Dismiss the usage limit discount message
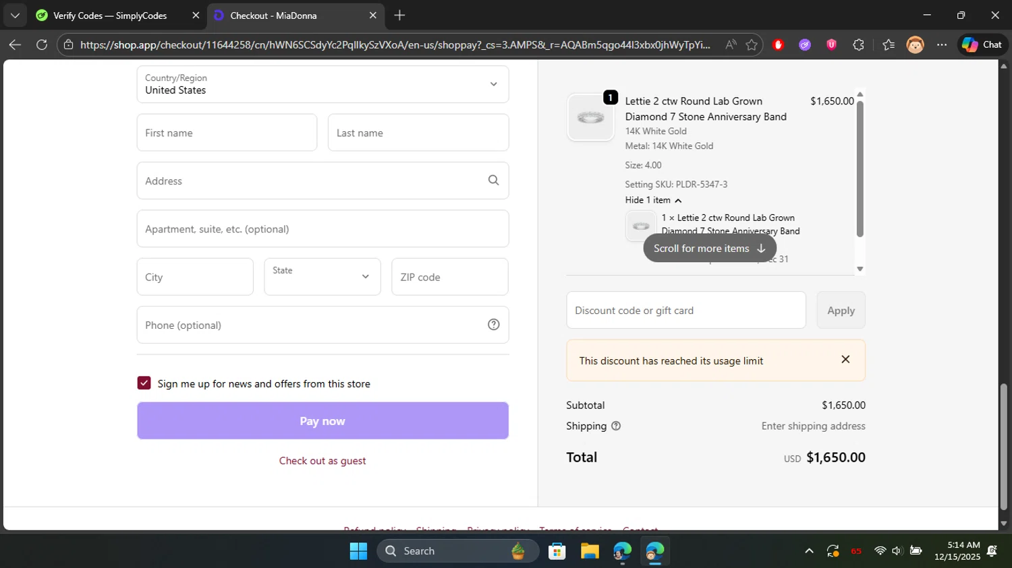This screenshot has height=568, width=1012. tap(845, 360)
